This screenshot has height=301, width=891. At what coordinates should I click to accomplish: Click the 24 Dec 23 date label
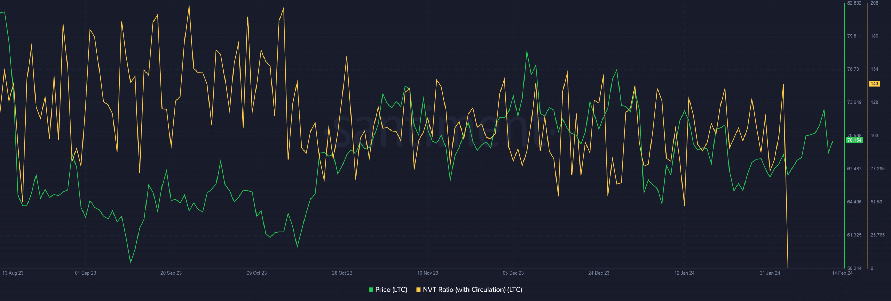599,273
